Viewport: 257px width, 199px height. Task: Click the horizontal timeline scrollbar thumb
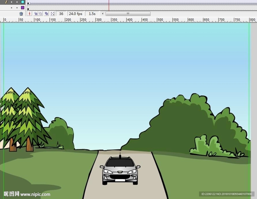(128, 14)
